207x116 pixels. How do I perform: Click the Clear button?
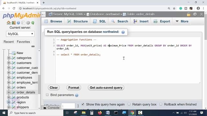pyautogui.click(x=54, y=88)
